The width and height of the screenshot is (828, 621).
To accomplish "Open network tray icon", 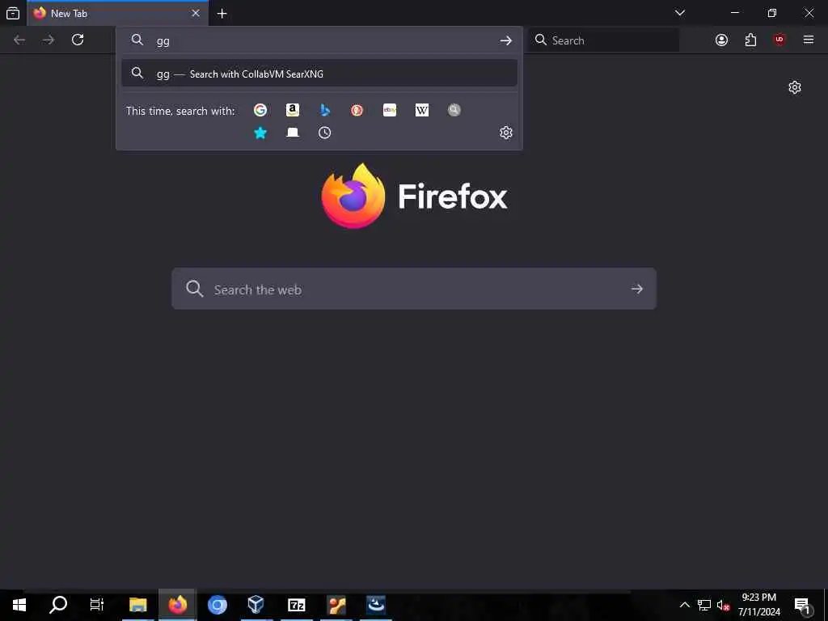I will 704,605.
